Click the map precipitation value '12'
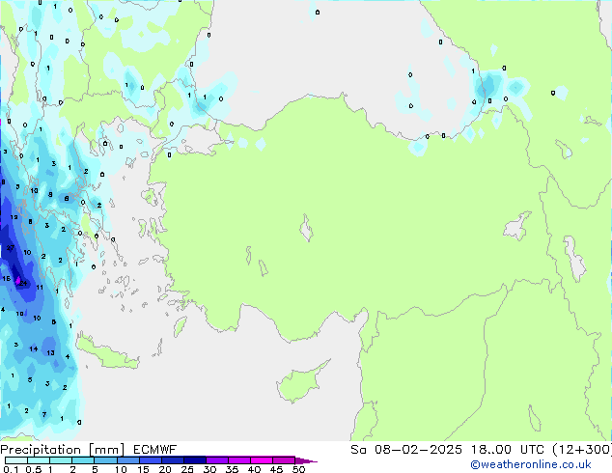Image resolution: width=612 pixels, height=473 pixels. click(14, 217)
